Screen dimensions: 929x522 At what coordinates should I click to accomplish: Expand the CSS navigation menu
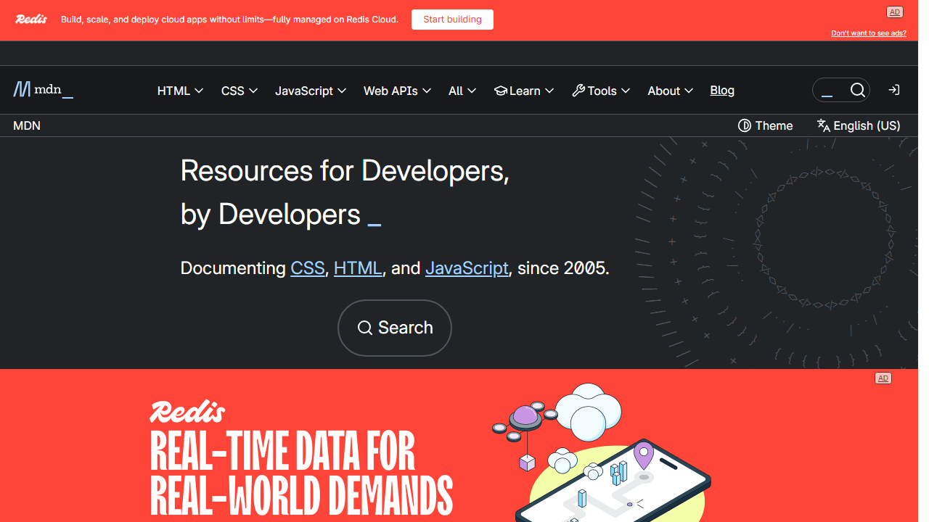pos(240,91)
